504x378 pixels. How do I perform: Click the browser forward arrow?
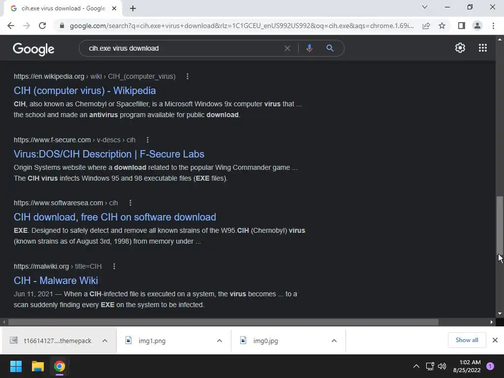click(27, 26)
